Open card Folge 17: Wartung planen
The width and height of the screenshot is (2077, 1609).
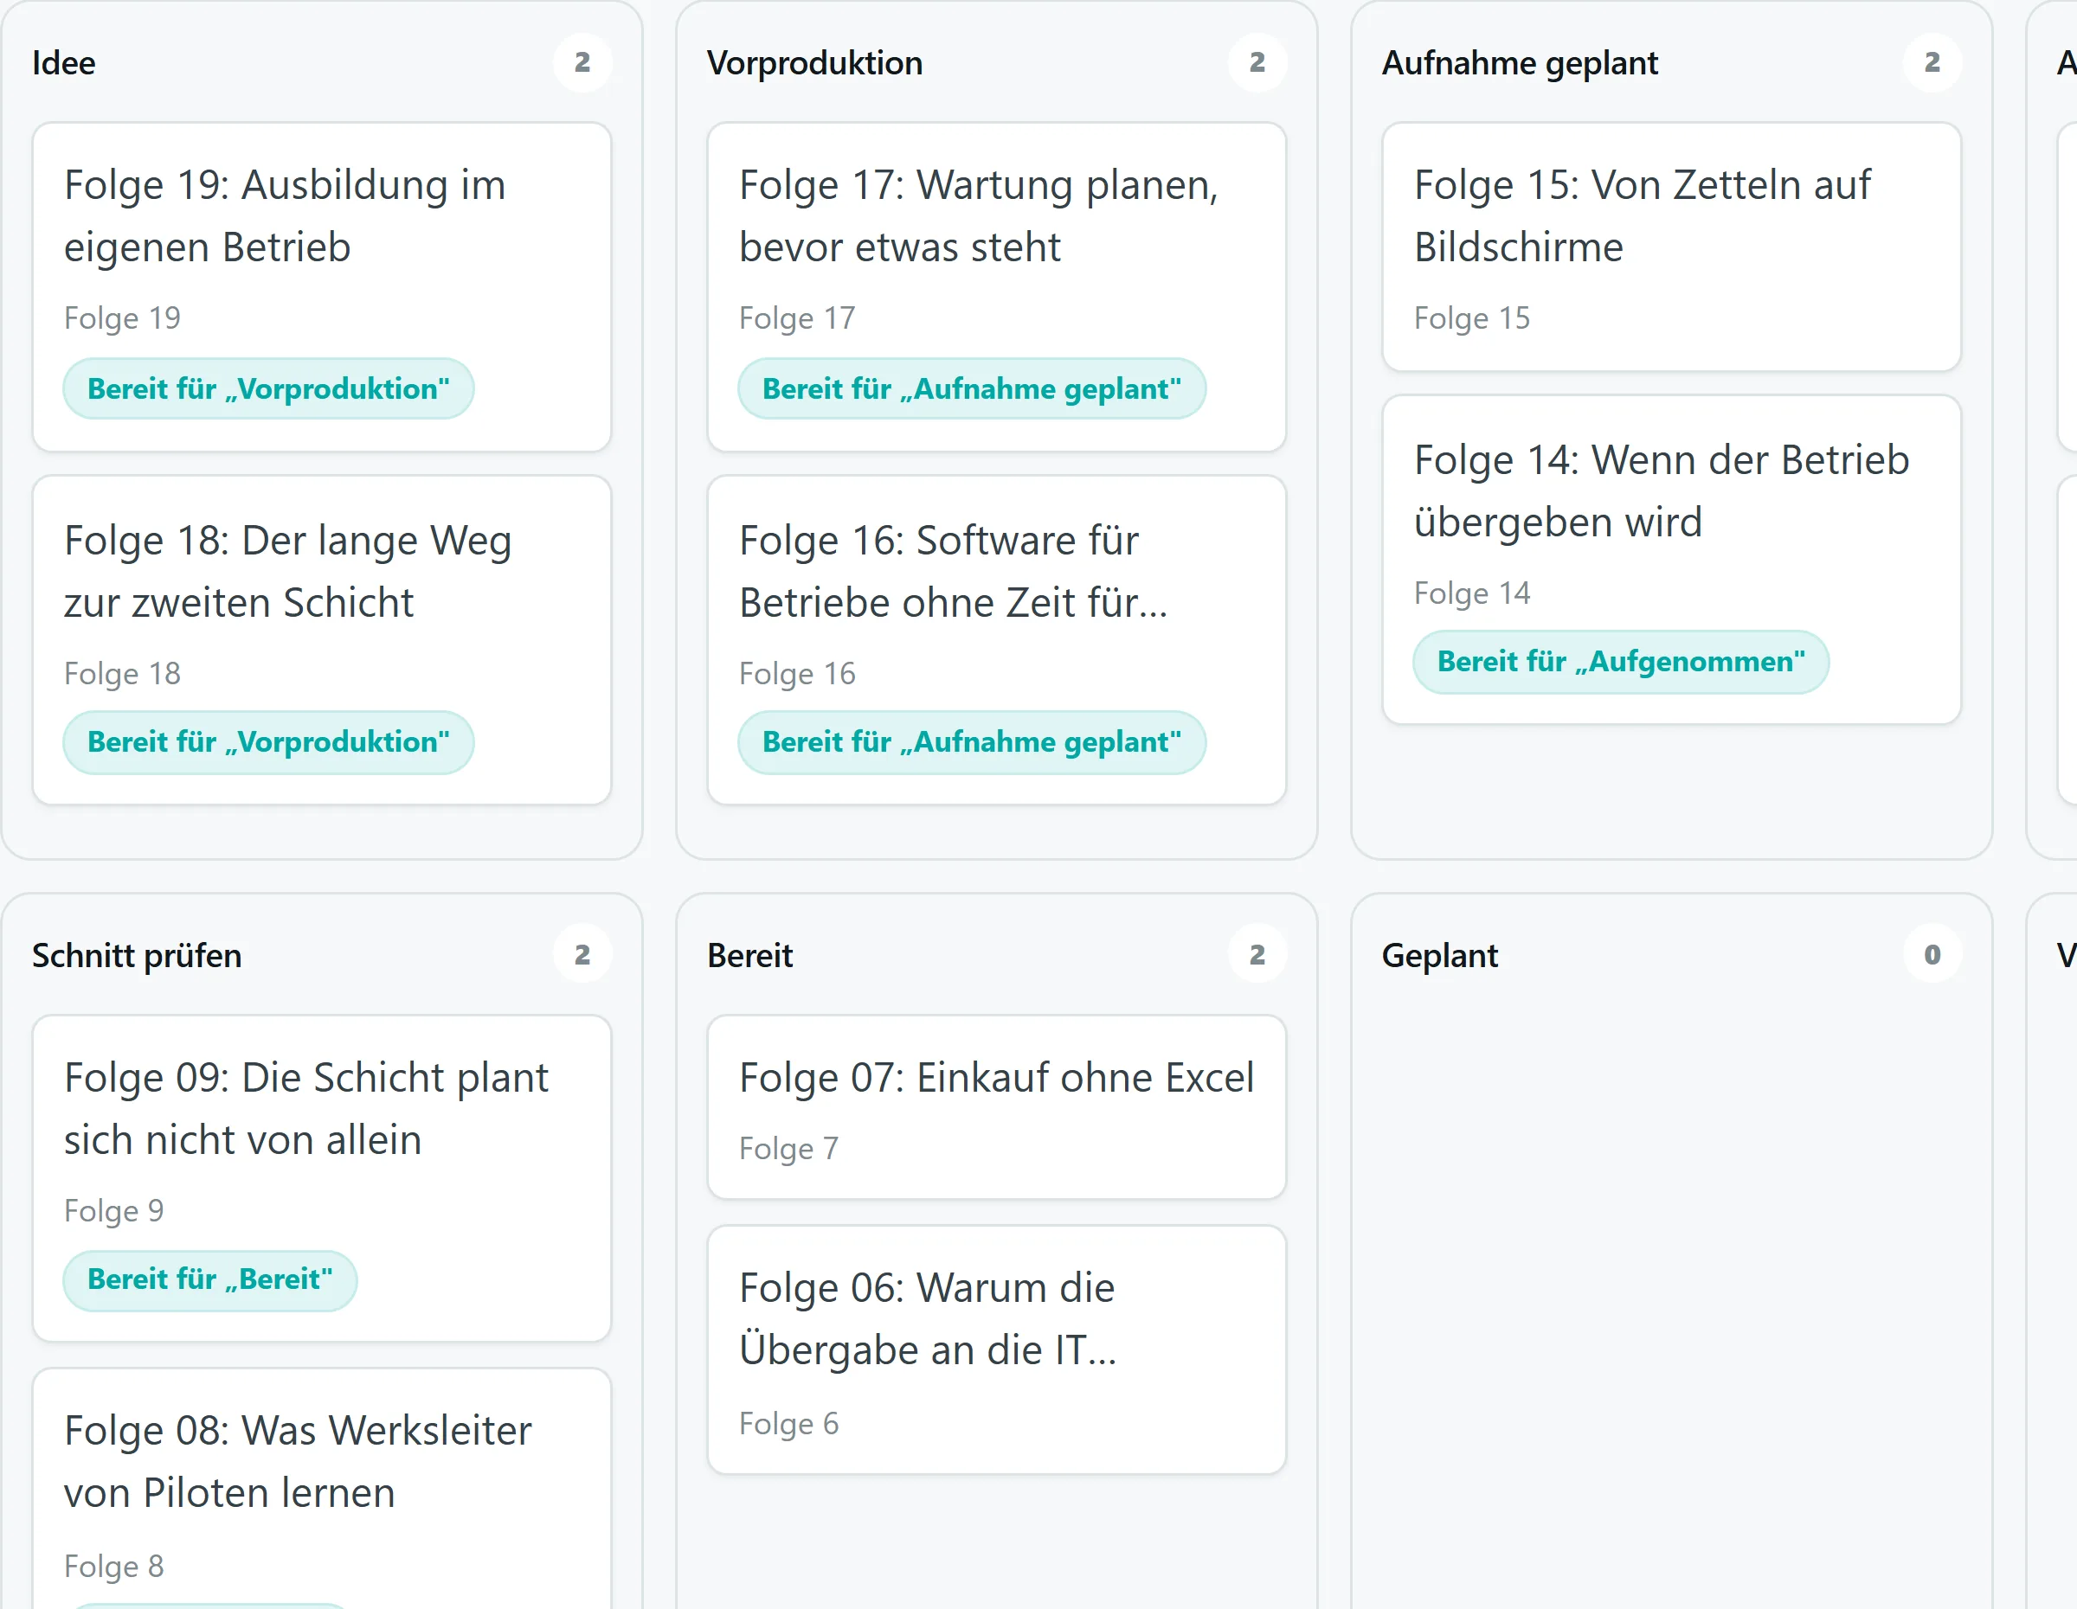click(997, 287)
